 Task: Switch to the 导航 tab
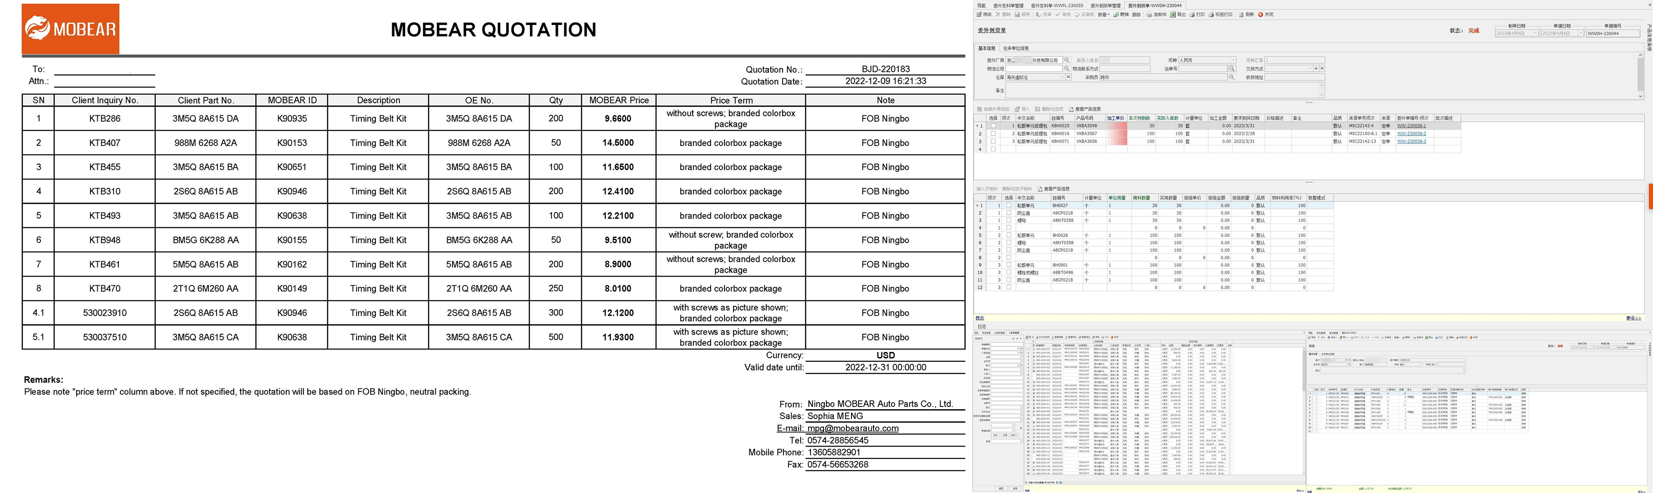click(981, 6)
